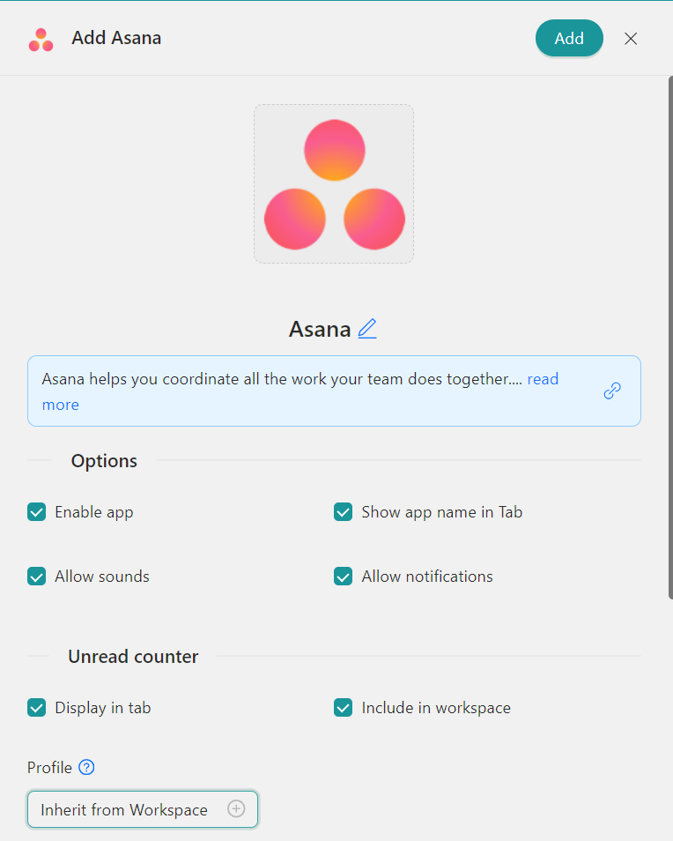Close the Add Asana dialog
This screenshot has width=673, height=841.
(631, 39)
